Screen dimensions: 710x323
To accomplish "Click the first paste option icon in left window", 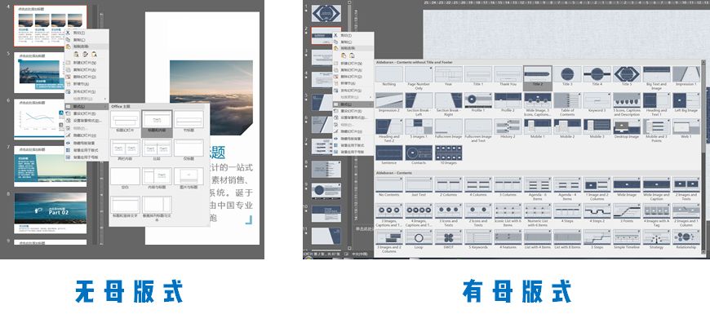I will click(x=76, y=55).
